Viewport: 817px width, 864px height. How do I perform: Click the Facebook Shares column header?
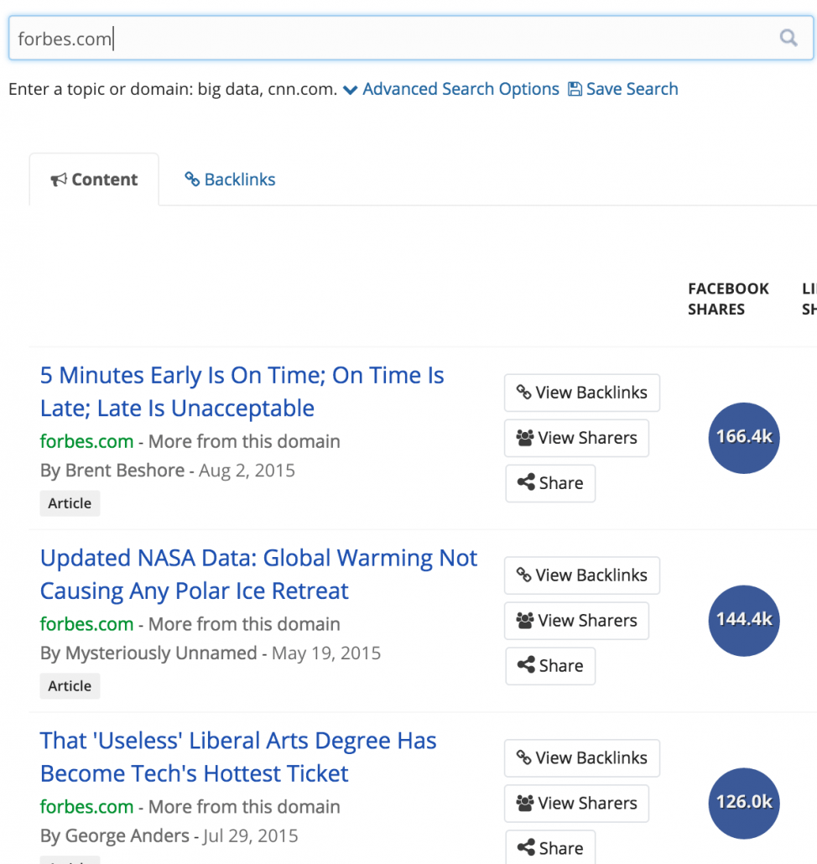728,299
